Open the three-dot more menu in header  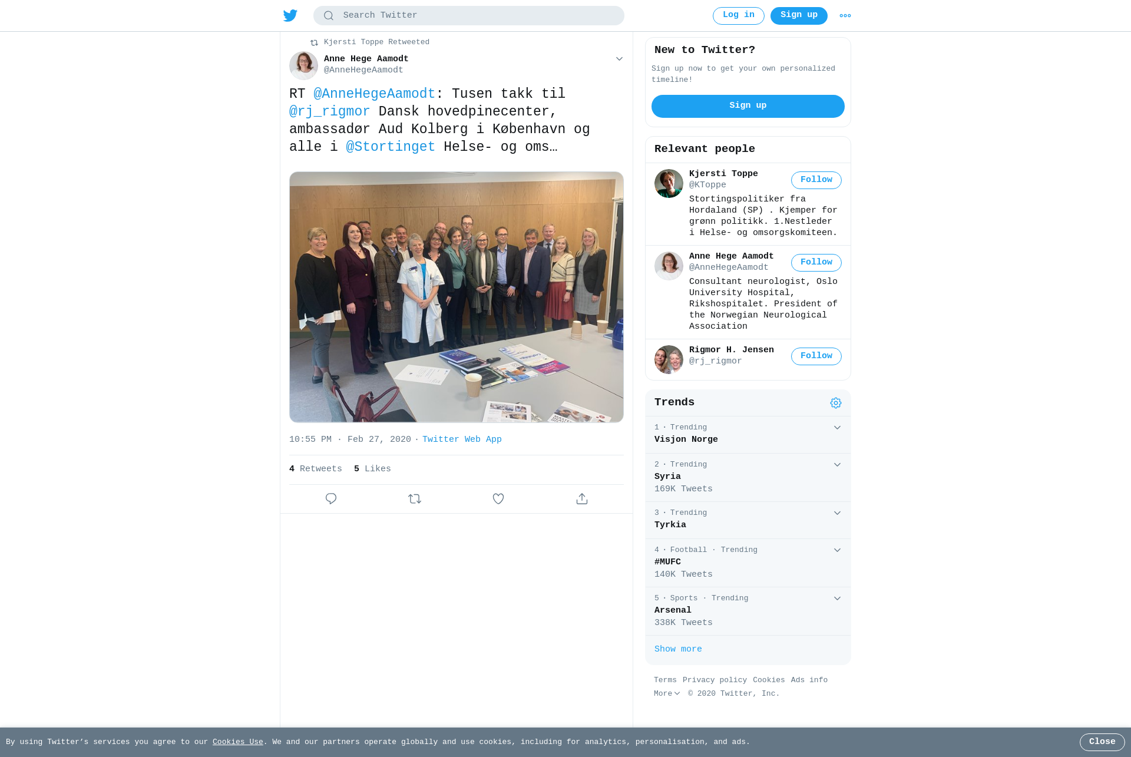(x=845, y=16)
